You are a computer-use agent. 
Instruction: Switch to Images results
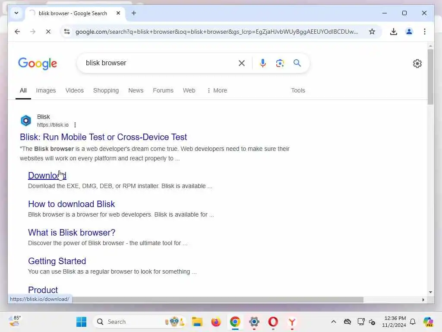coord(46,90)
